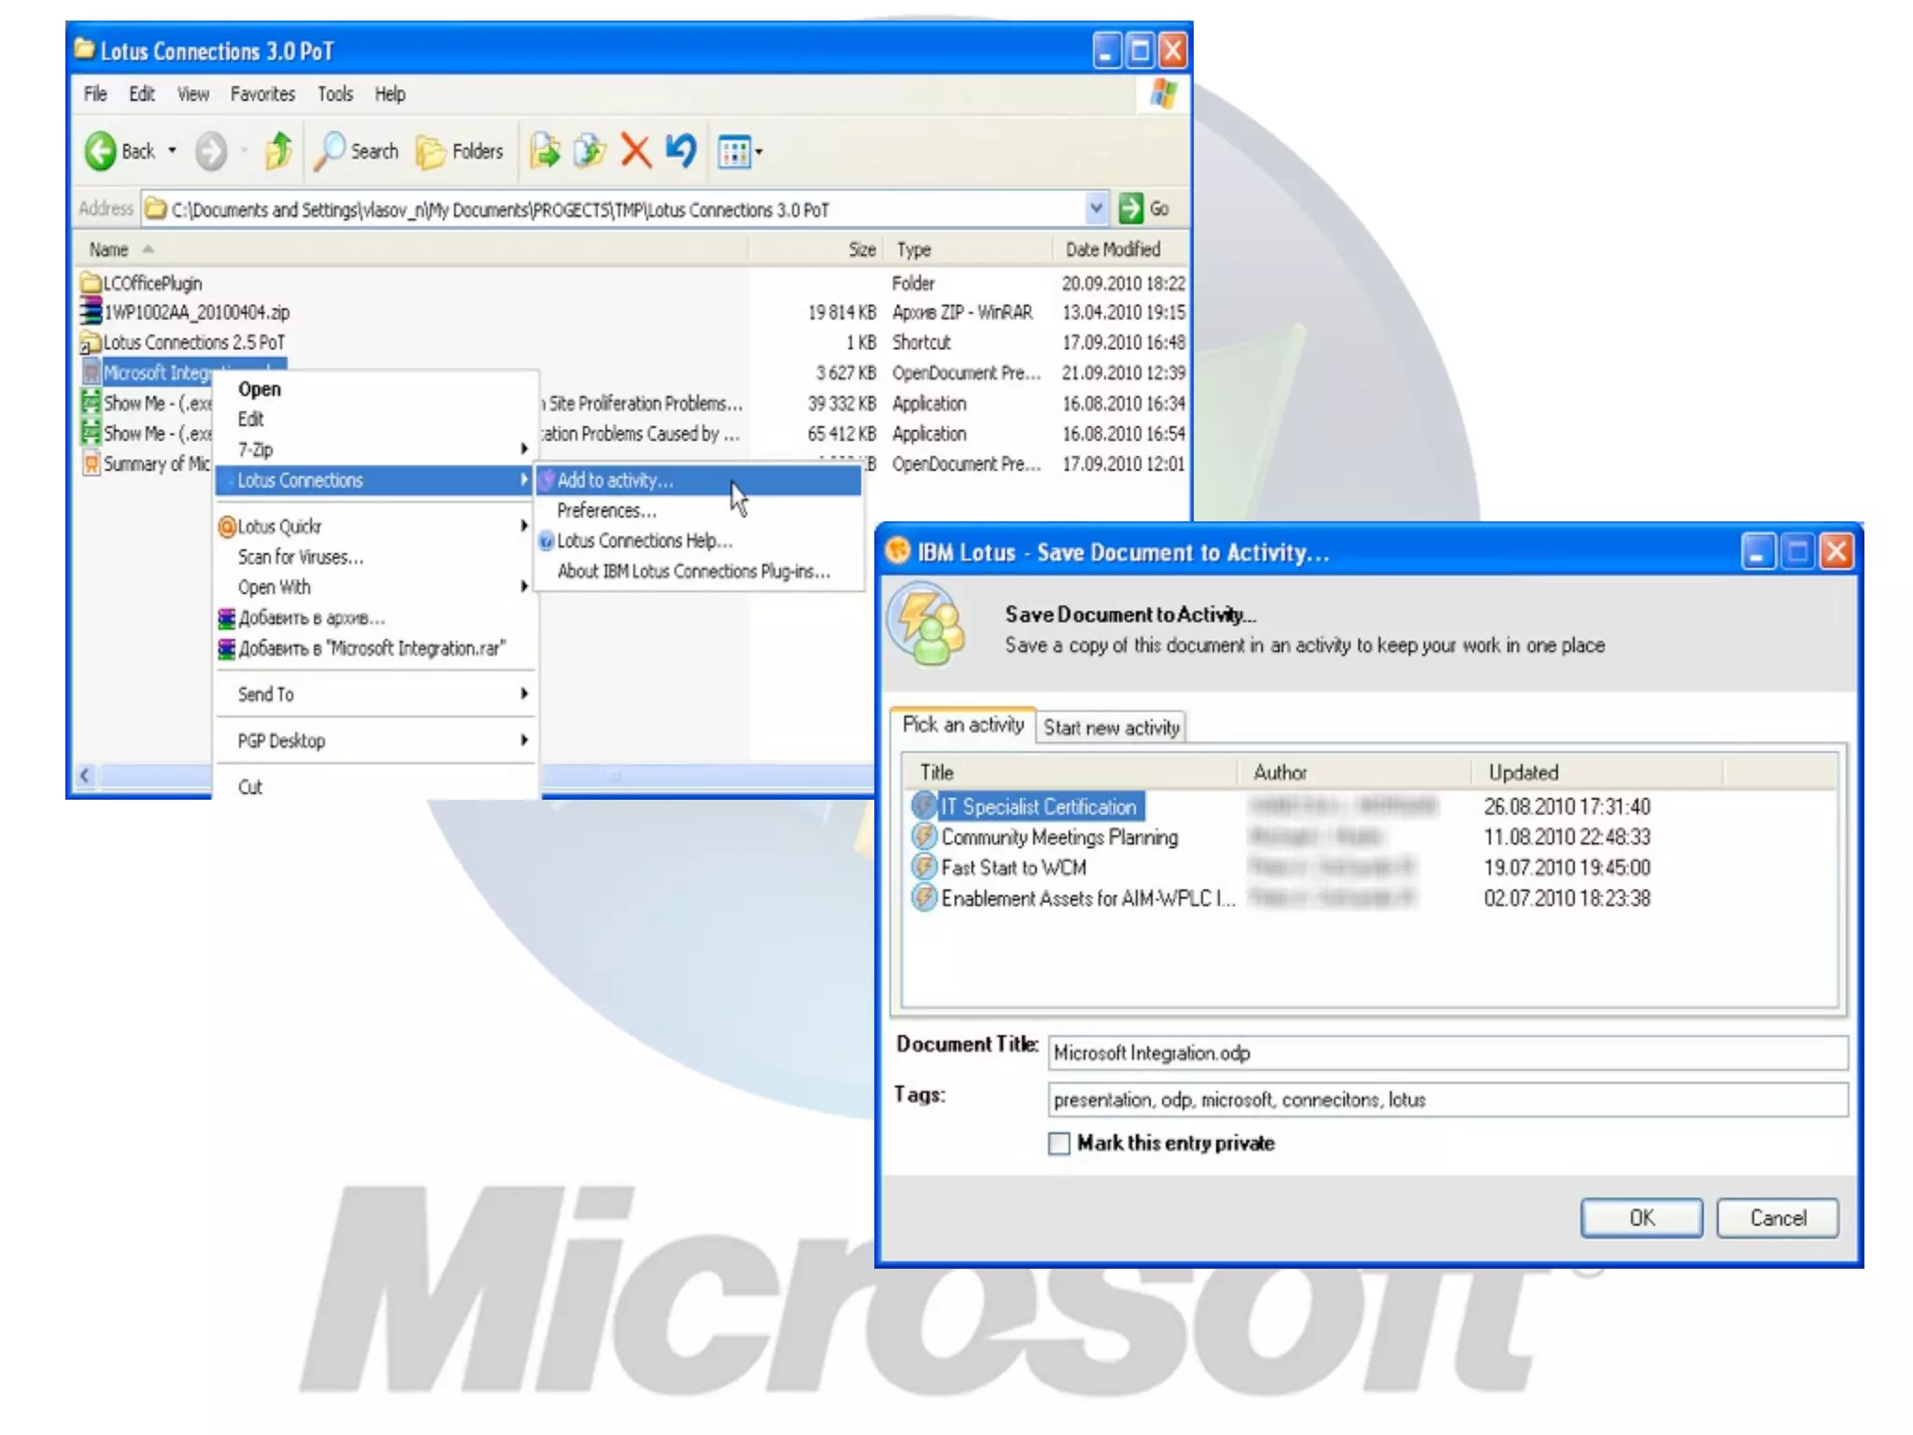Open the Views grid icon
This screenshot has width=1913, height=1435.
(734, 151)
